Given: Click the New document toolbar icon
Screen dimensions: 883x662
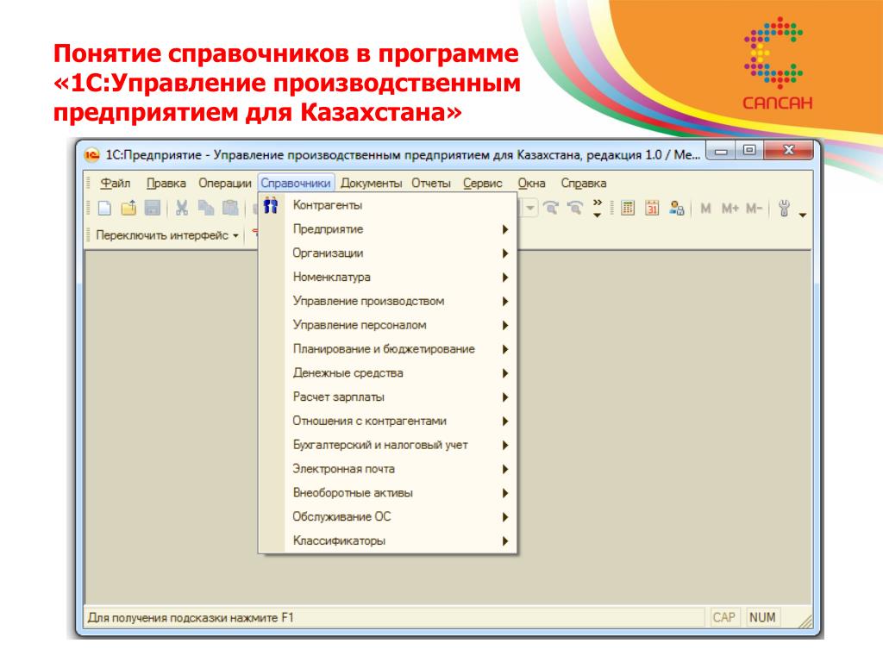Looking at the screenshot, I should (x=104, y=209).
